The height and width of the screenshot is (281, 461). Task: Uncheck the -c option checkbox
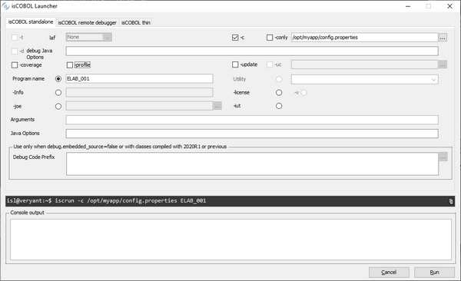click(x=235, y=38)
